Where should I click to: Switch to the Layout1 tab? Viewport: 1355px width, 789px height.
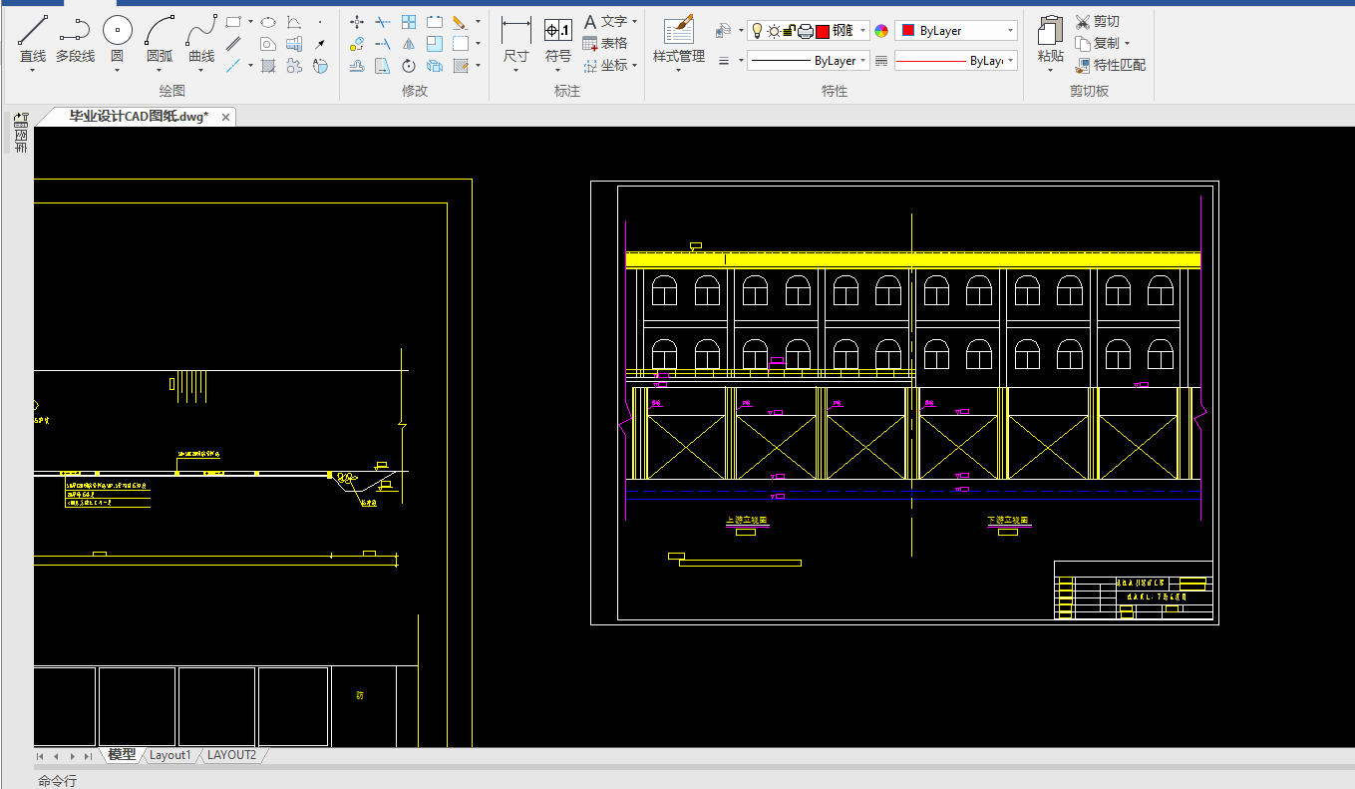pos(169,755)
